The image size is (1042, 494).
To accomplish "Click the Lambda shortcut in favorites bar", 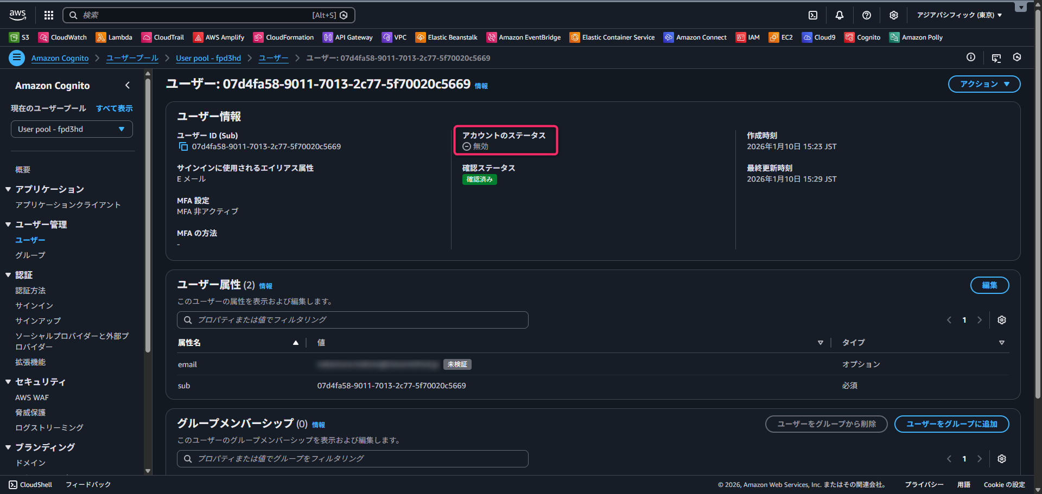I will click(114, 37).
